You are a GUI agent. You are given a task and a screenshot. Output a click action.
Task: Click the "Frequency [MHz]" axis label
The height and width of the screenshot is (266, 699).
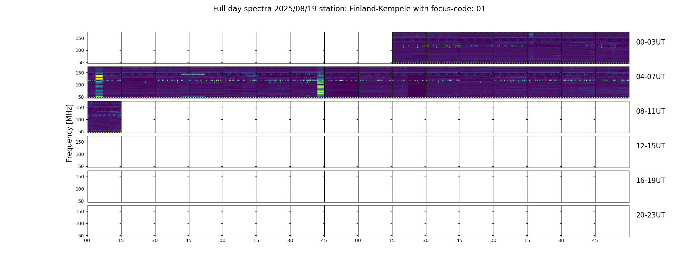69,133
